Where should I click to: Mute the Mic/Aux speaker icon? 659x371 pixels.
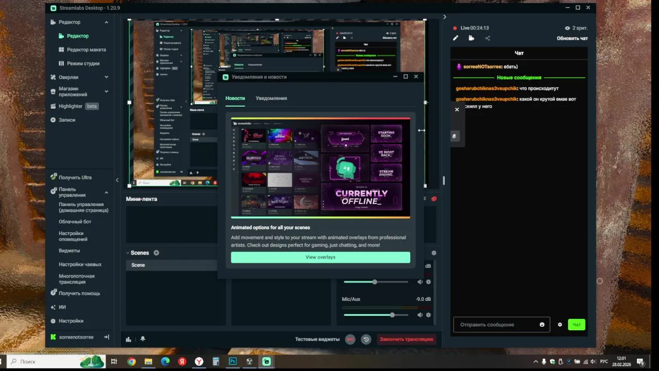point(420,315)
